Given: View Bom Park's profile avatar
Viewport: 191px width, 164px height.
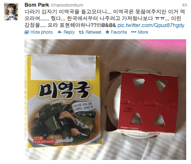Looking at the screenshot, I should (11, 12).
